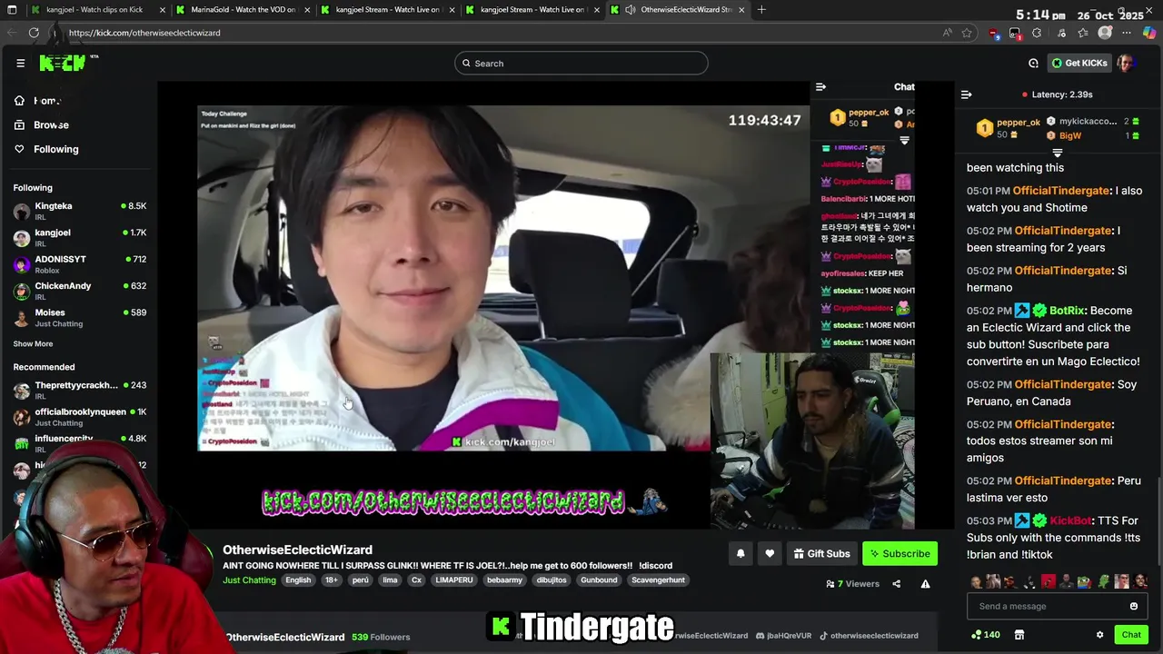The width and height of the screenshot is (1163, 654).
Task: Open the browser Favorites list icon
Action: pyautogui.click(x=1083, y=33)
